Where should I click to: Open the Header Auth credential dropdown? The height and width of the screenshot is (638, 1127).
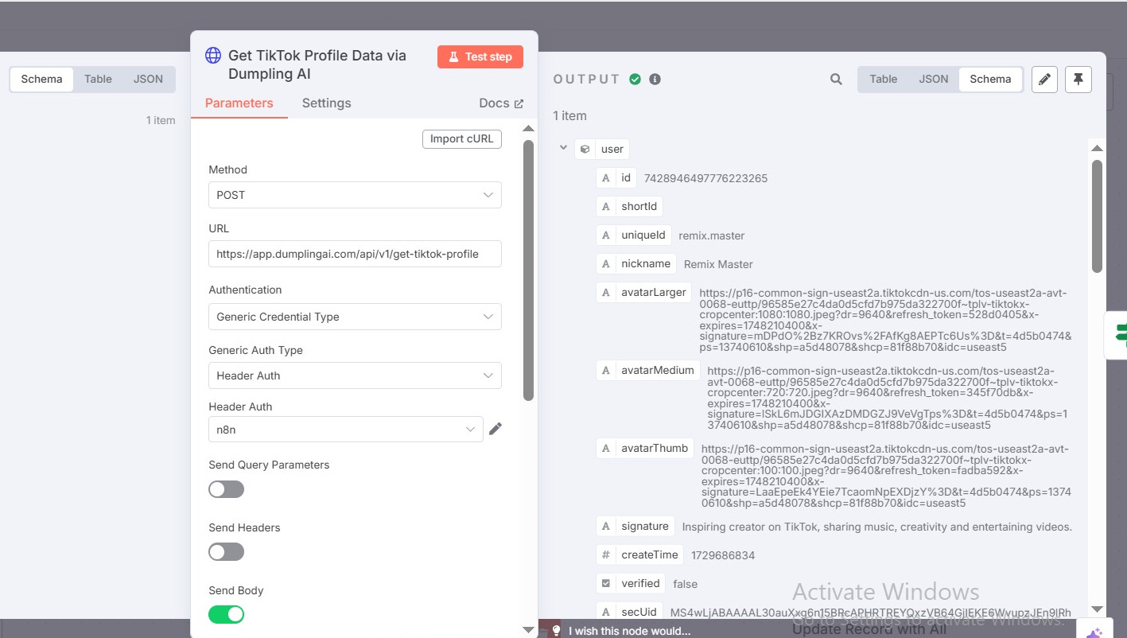[x=345, y=430]
